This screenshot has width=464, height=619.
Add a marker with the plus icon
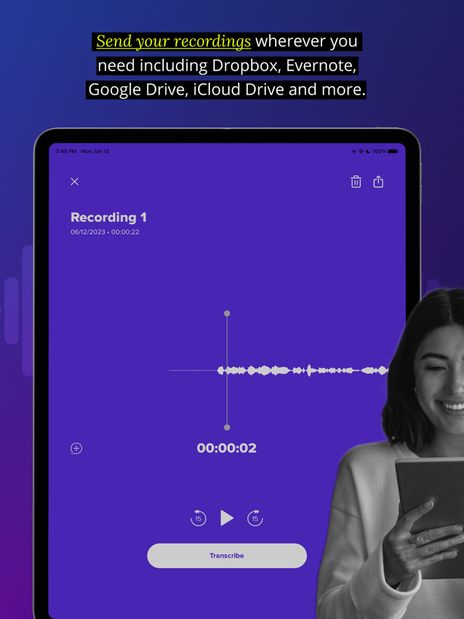coord(76,449)
